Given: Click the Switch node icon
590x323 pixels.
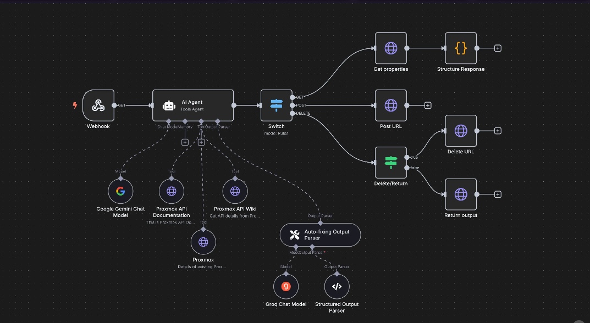Looking at the screenshot, I should 276,105.
